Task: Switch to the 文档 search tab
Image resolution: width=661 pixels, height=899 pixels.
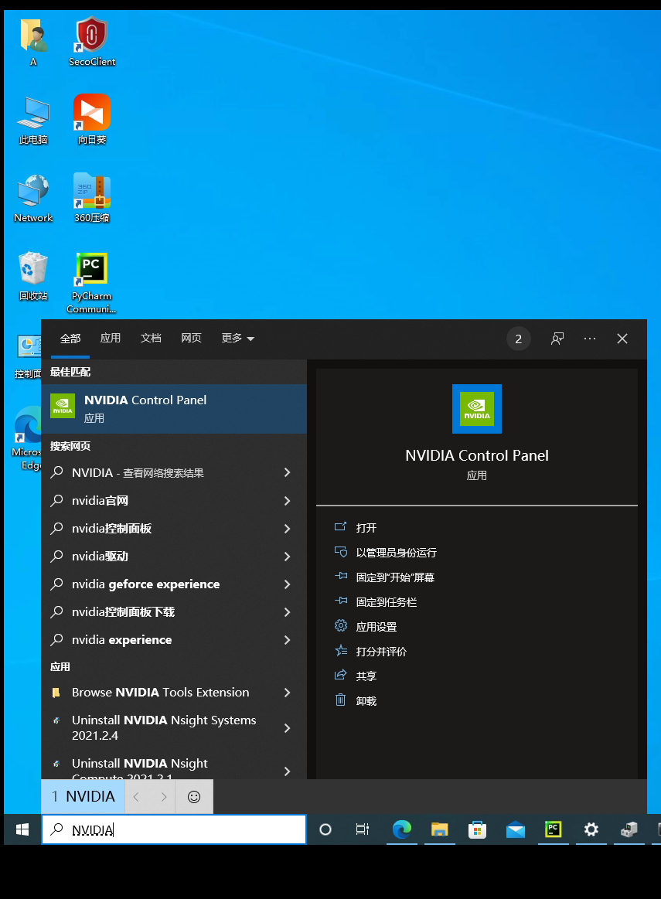Action: click(x=151, y=339)
